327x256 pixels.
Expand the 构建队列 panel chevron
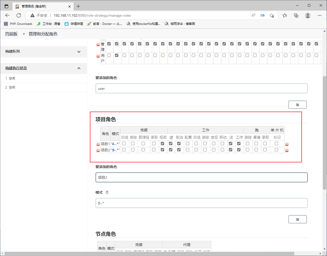click(x=79, y=52)
